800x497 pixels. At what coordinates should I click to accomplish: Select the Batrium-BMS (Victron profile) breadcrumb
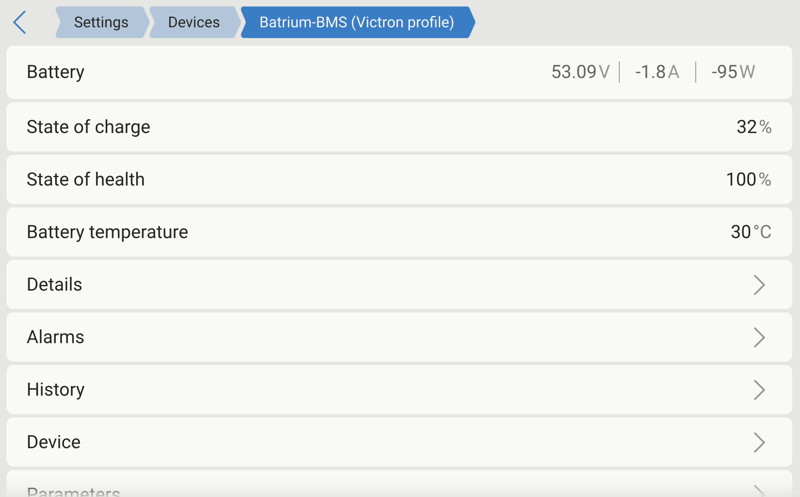[x=356, y=22]
